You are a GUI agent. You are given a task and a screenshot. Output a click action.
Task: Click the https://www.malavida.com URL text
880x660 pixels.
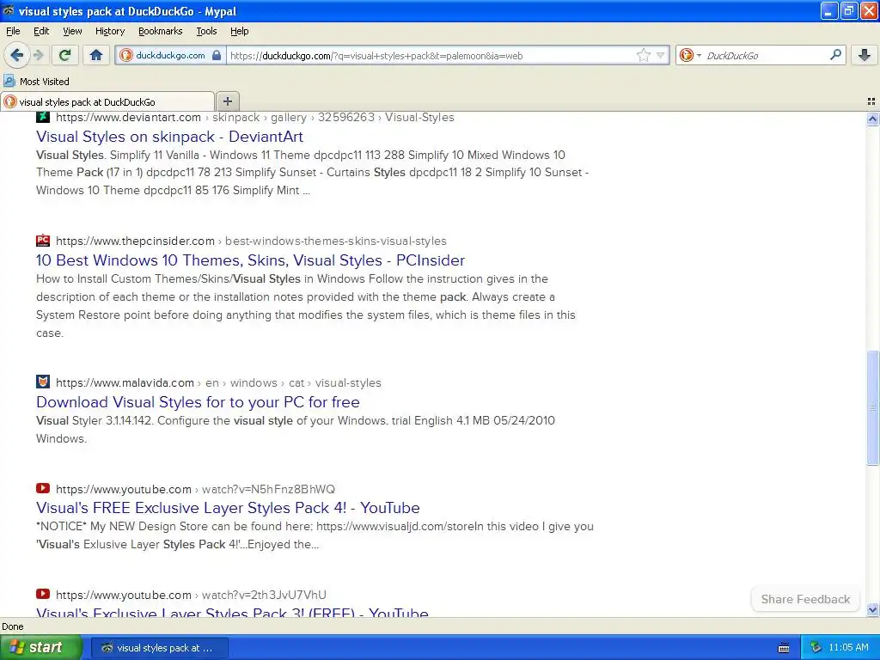pyautogui.click(x=125, y=382)
